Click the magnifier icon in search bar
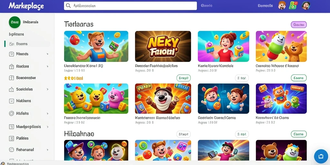The image size is (330, 165). [68, 6]
